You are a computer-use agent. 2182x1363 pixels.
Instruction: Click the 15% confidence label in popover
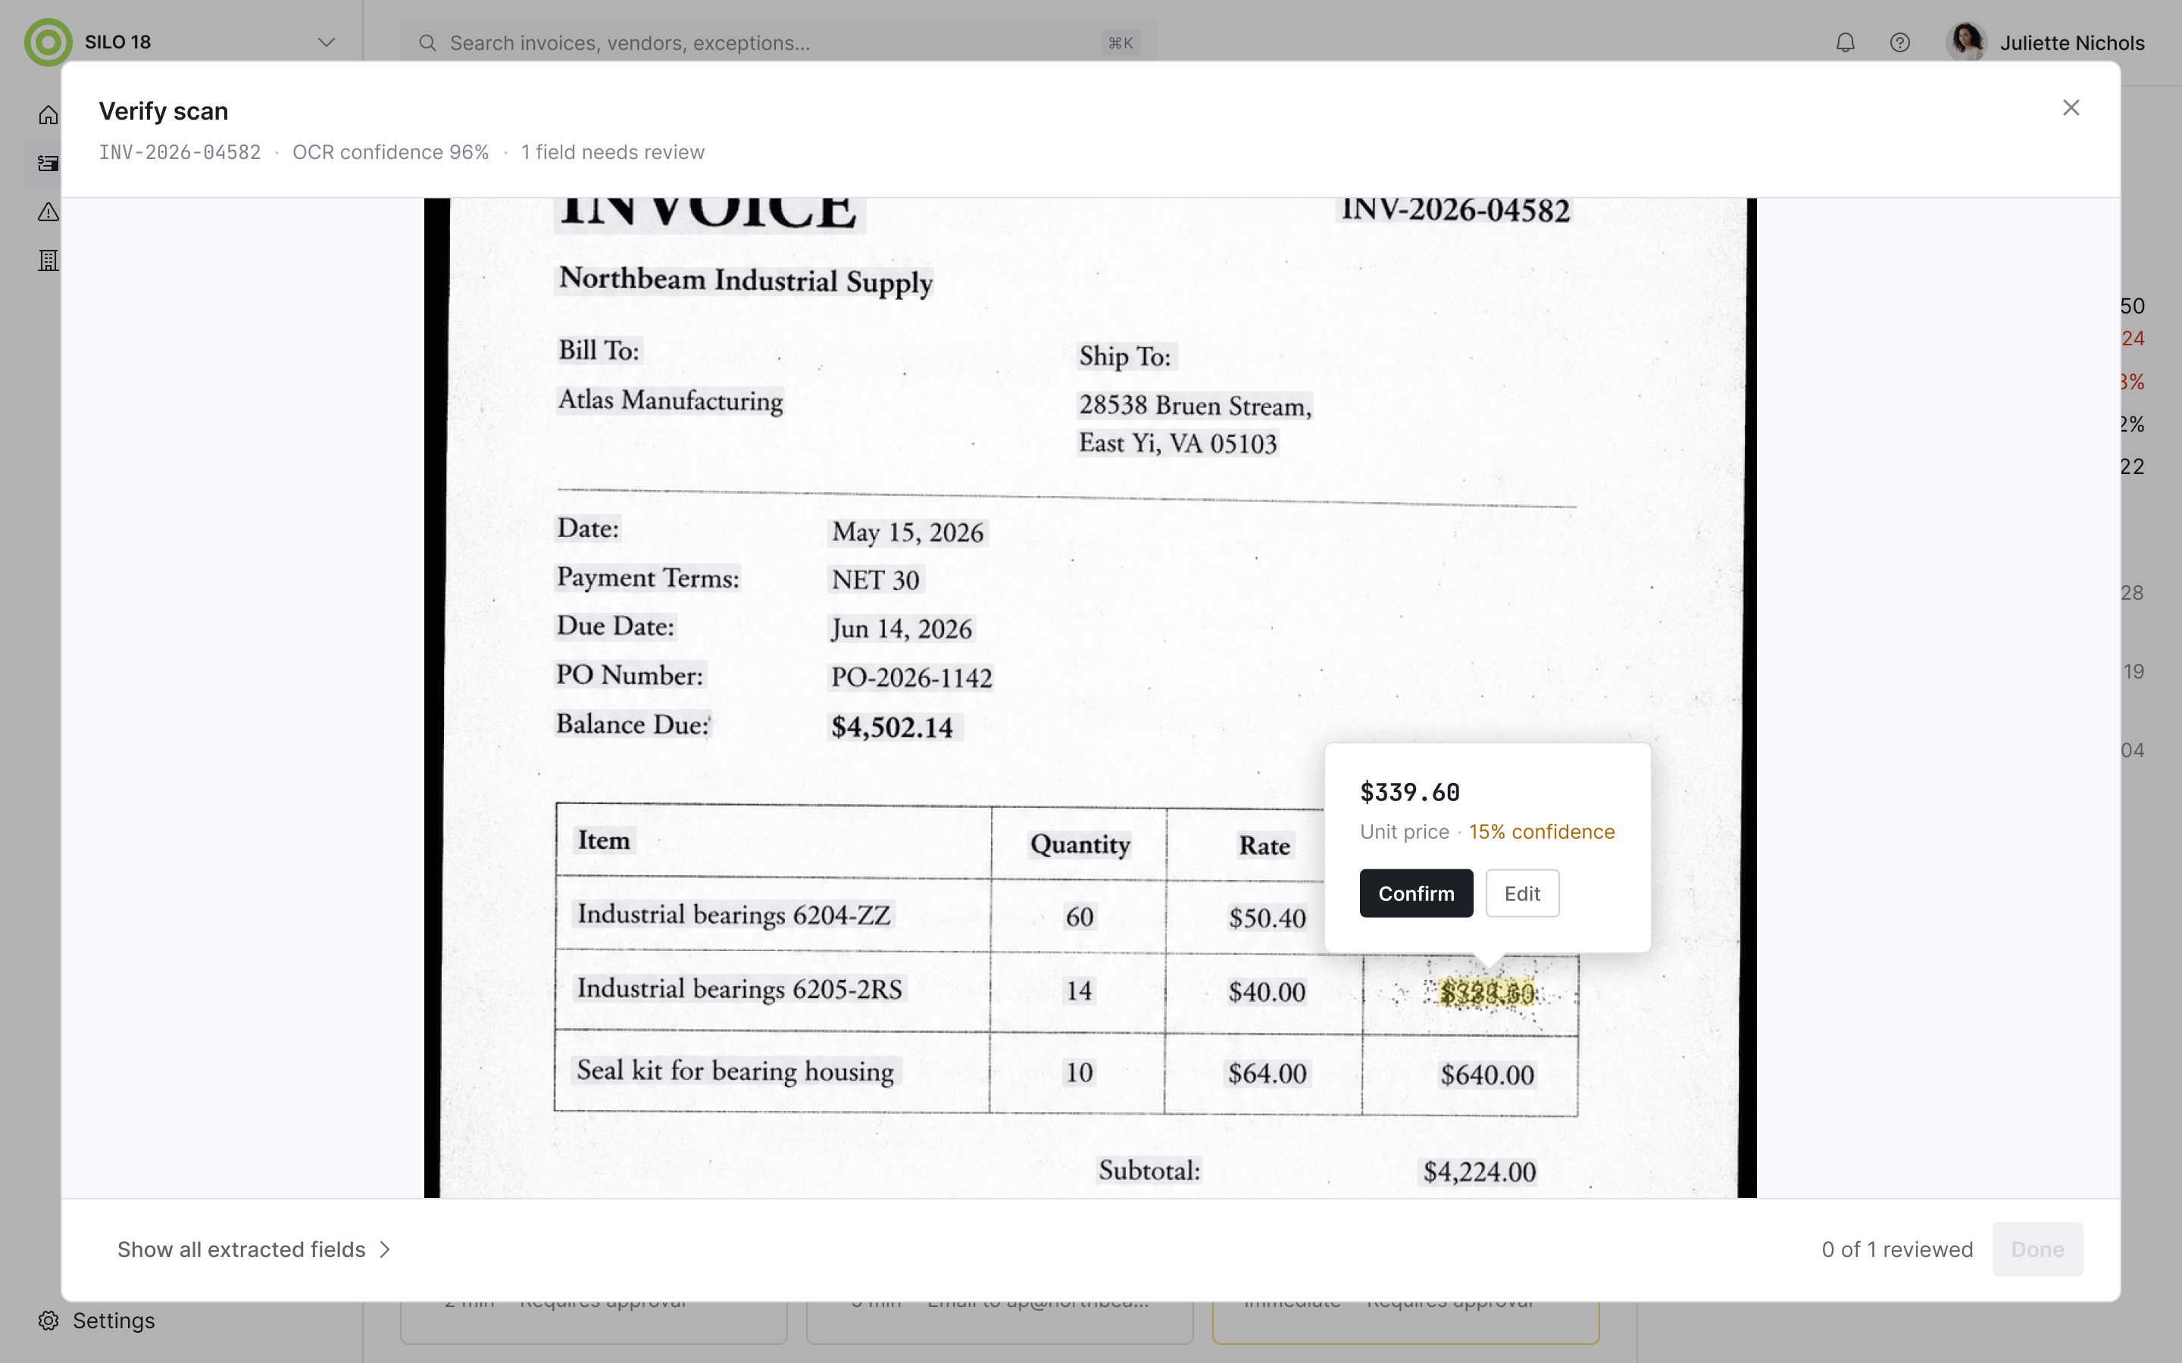[1541, 832]
